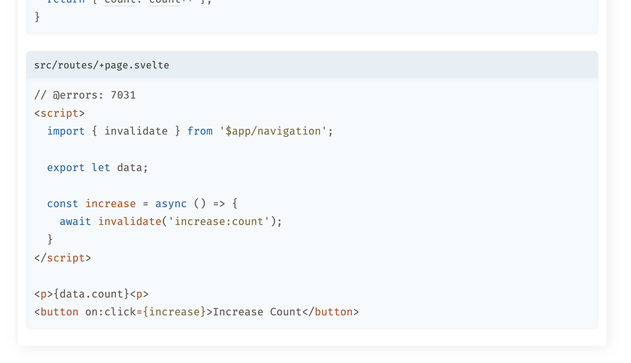Click the 'const' keyword

pyautogui.click(x=63, y=204)
